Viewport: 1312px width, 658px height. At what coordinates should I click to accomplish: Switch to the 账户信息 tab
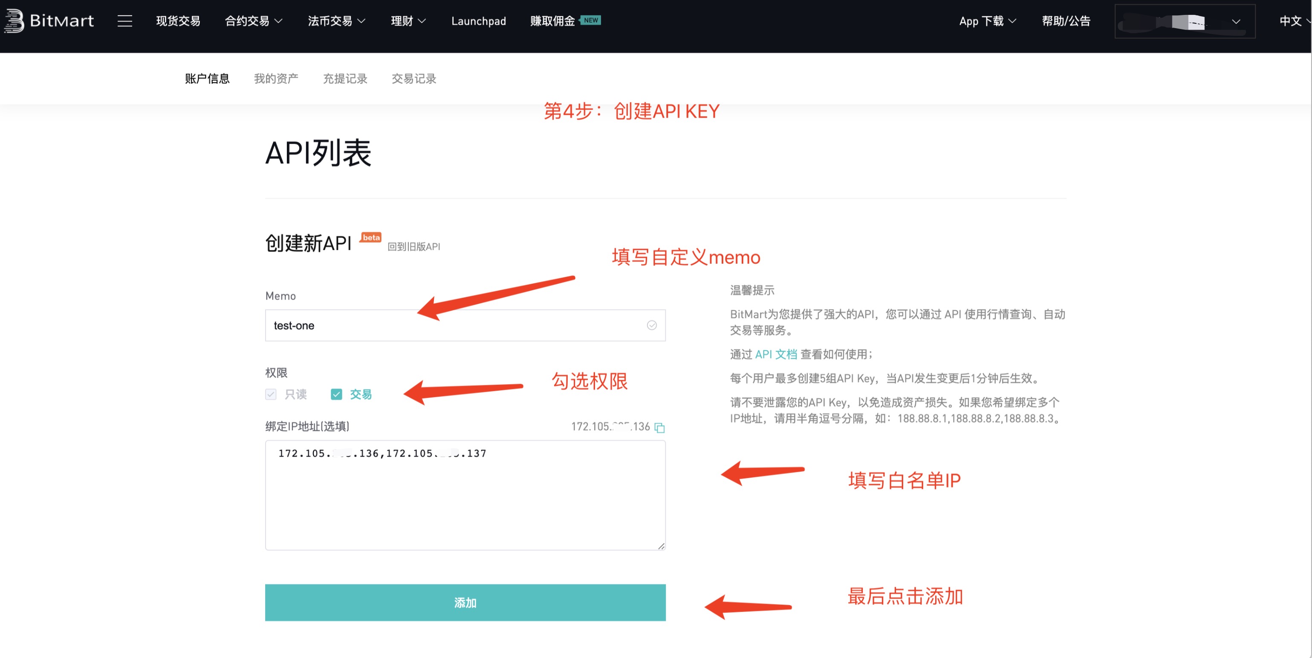tap(207, 78)
